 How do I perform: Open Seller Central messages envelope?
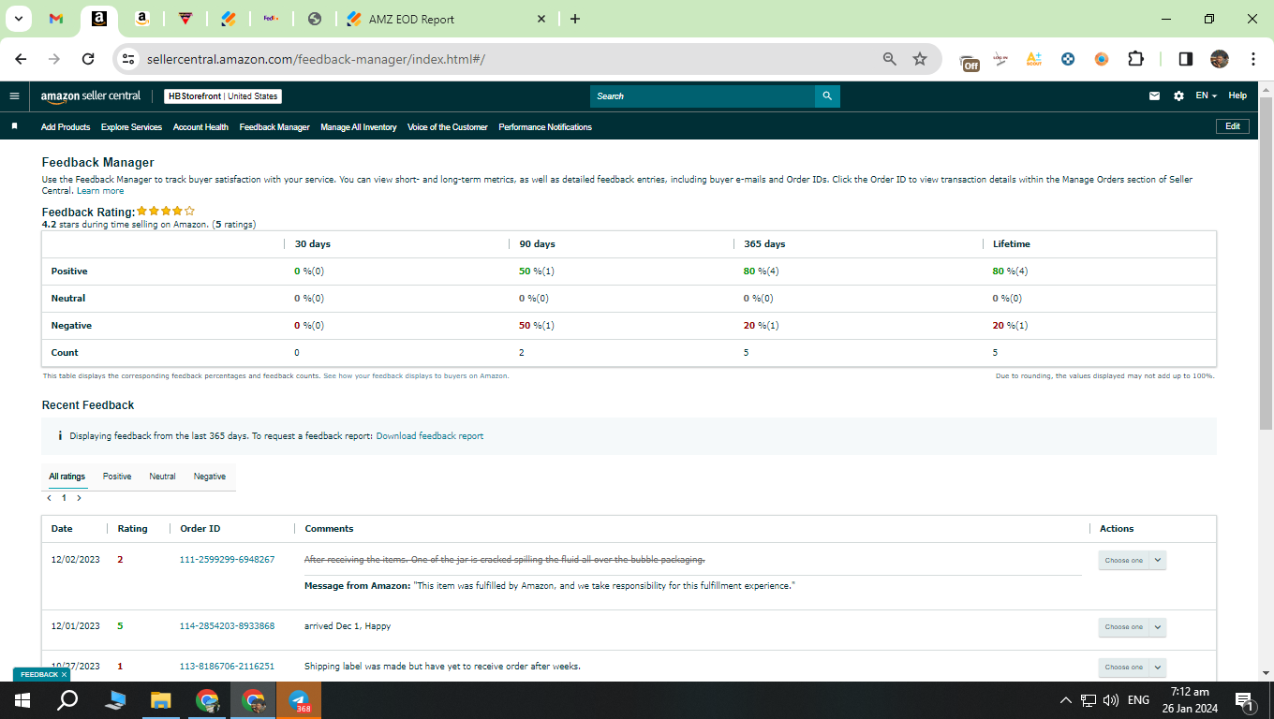click(1155, 95)
